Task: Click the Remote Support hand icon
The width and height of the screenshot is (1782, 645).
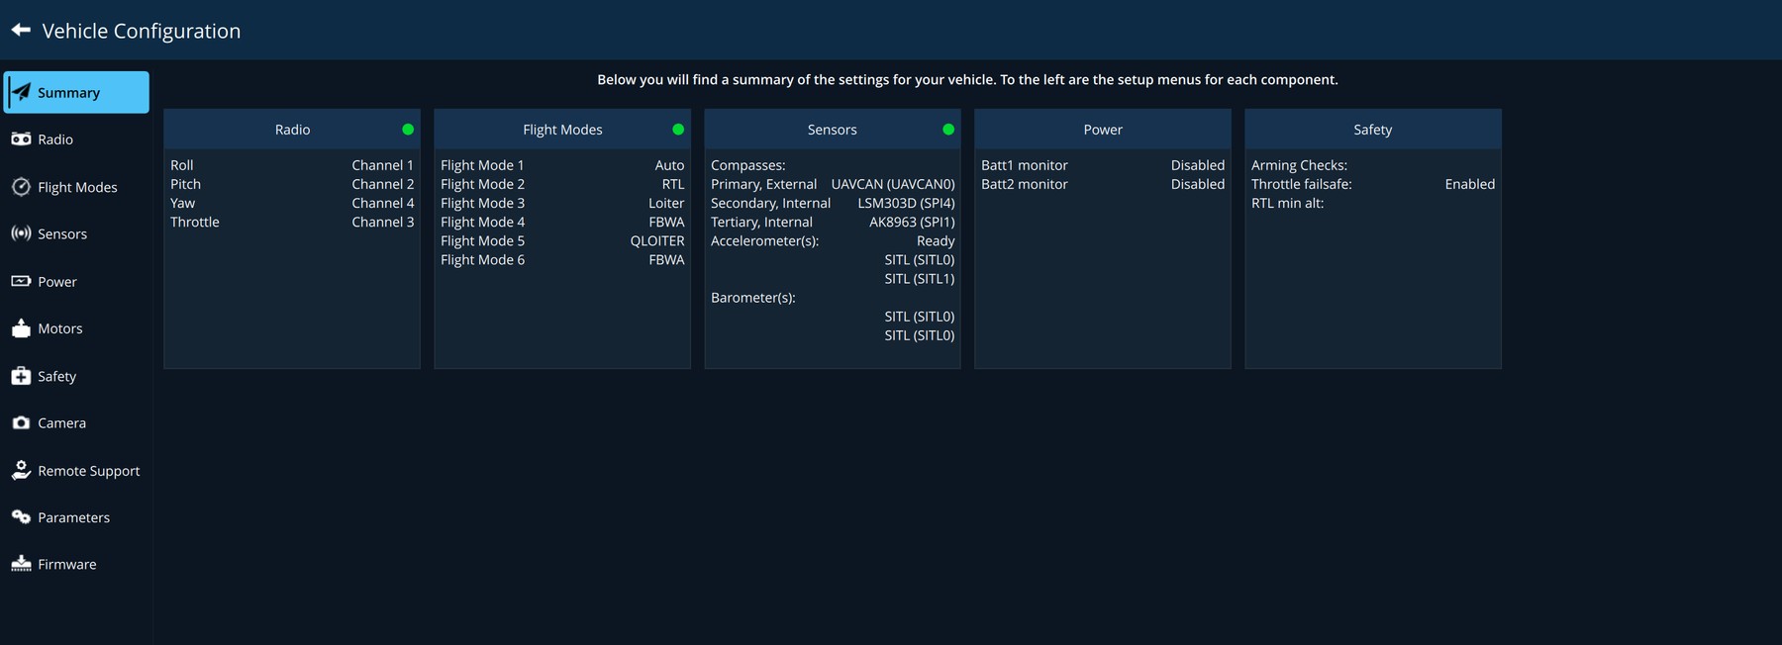Action: pyautogui.click(x=21, y=470)
